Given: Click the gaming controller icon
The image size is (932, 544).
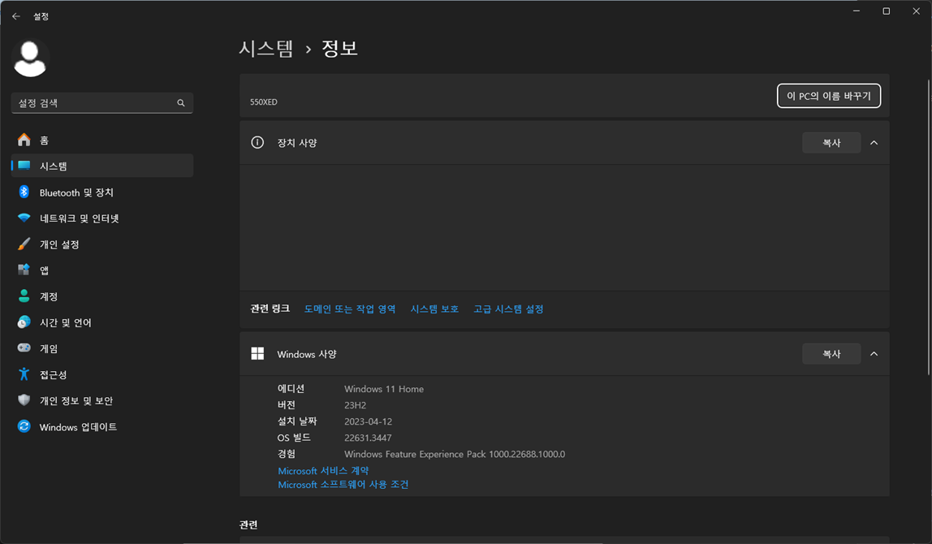Looking at the screenshot, I should pyautogui.click(x=24, y=348).
